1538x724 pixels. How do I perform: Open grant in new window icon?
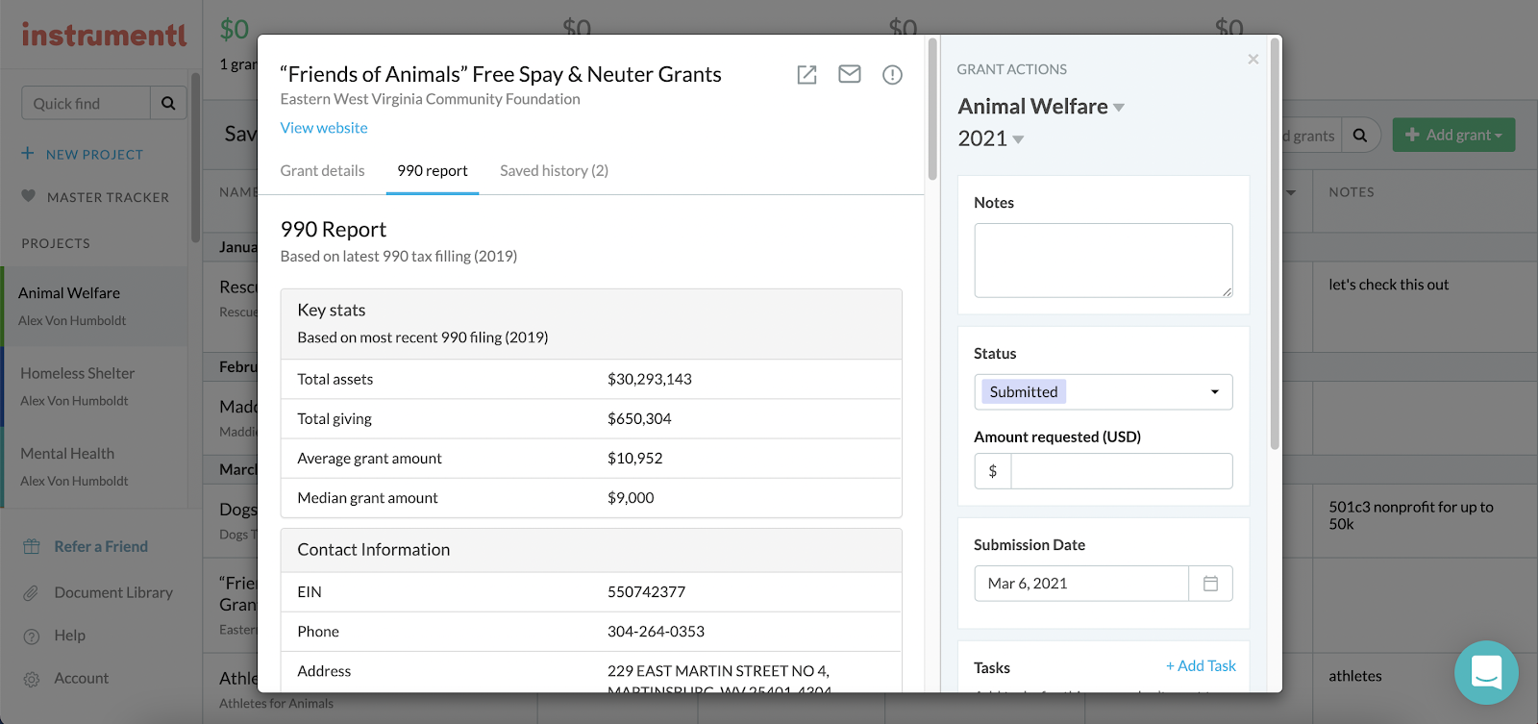[x=807, y=75]
